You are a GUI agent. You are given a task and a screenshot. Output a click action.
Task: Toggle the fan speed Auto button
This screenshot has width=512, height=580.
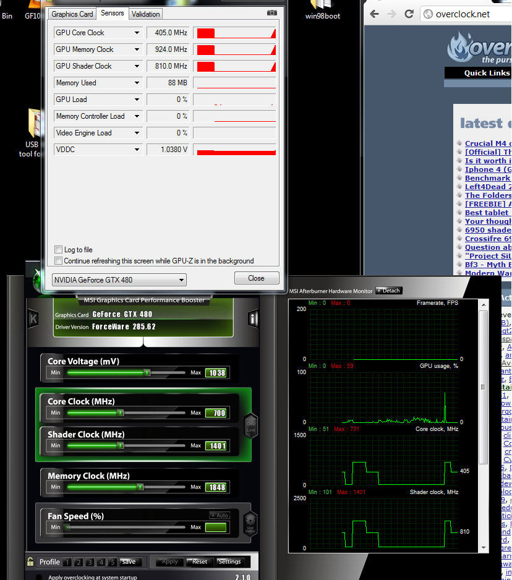coord(220,515)
